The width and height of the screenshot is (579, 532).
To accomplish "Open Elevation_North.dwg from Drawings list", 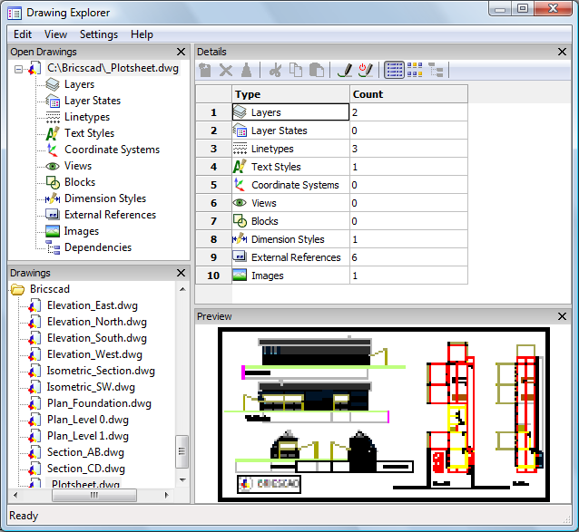I will [x=97, y=322].
